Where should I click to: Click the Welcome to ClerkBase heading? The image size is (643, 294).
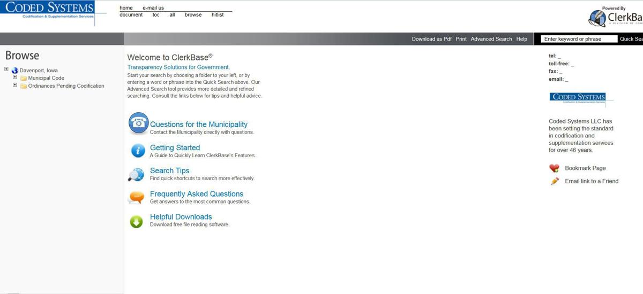coord(170,57)
